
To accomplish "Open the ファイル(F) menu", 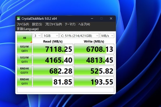I will coord(23,24).
